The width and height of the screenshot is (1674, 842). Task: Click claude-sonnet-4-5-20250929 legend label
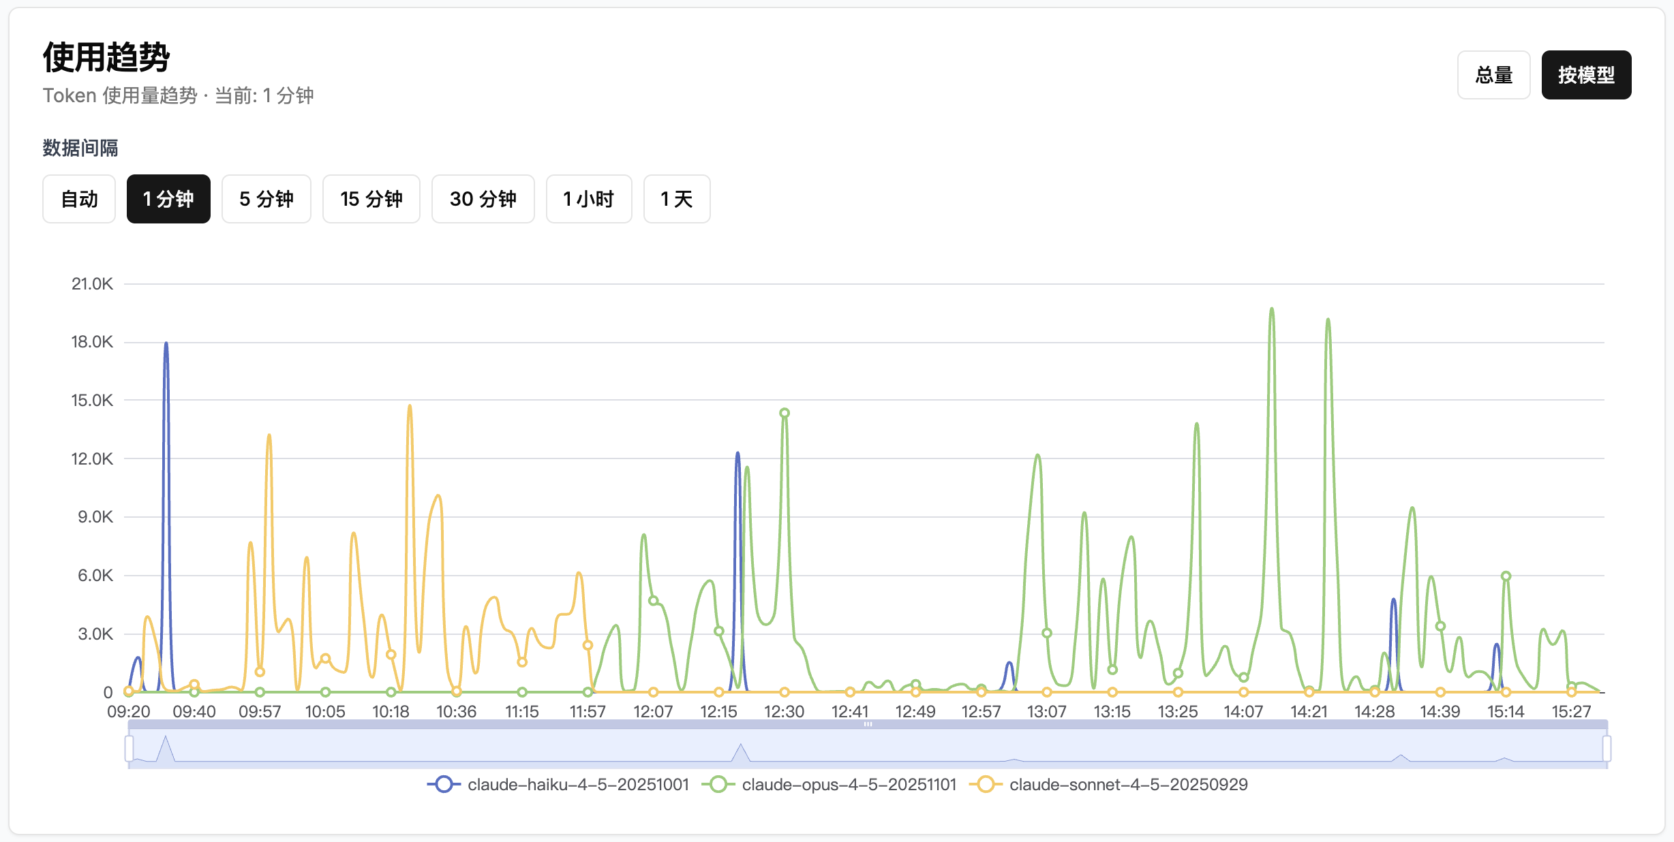1128,785
